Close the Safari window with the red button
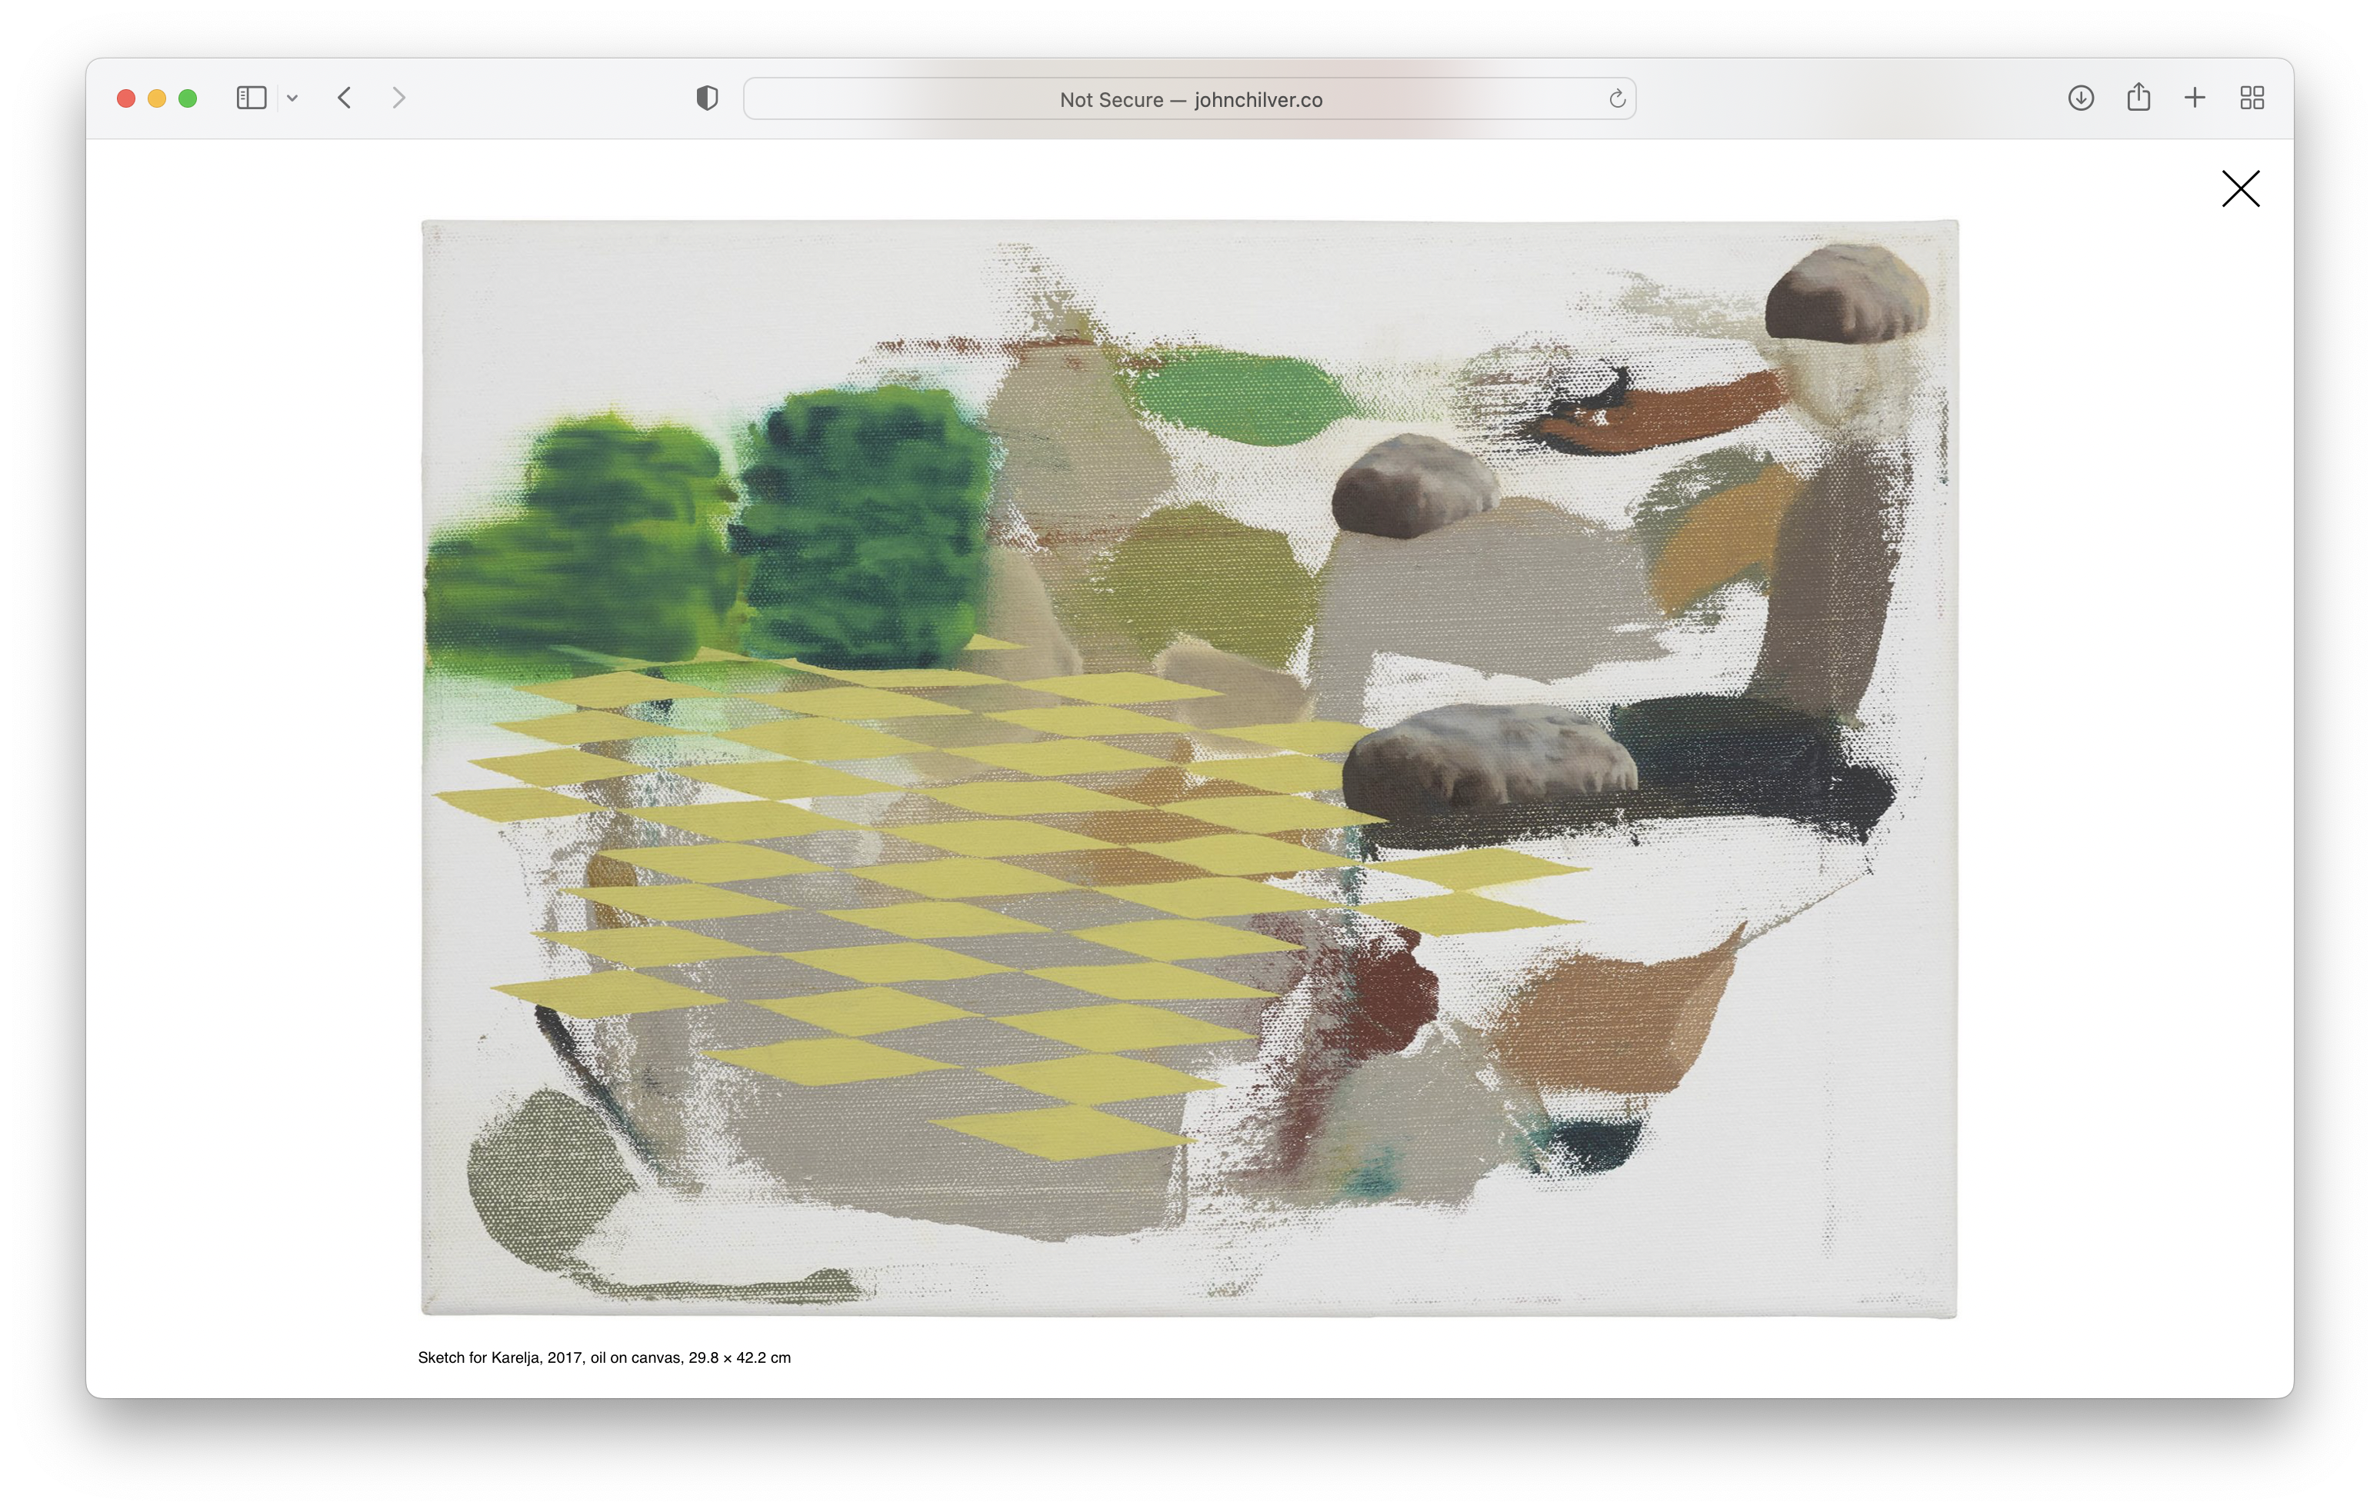2380x1512 pixels. 125,98
